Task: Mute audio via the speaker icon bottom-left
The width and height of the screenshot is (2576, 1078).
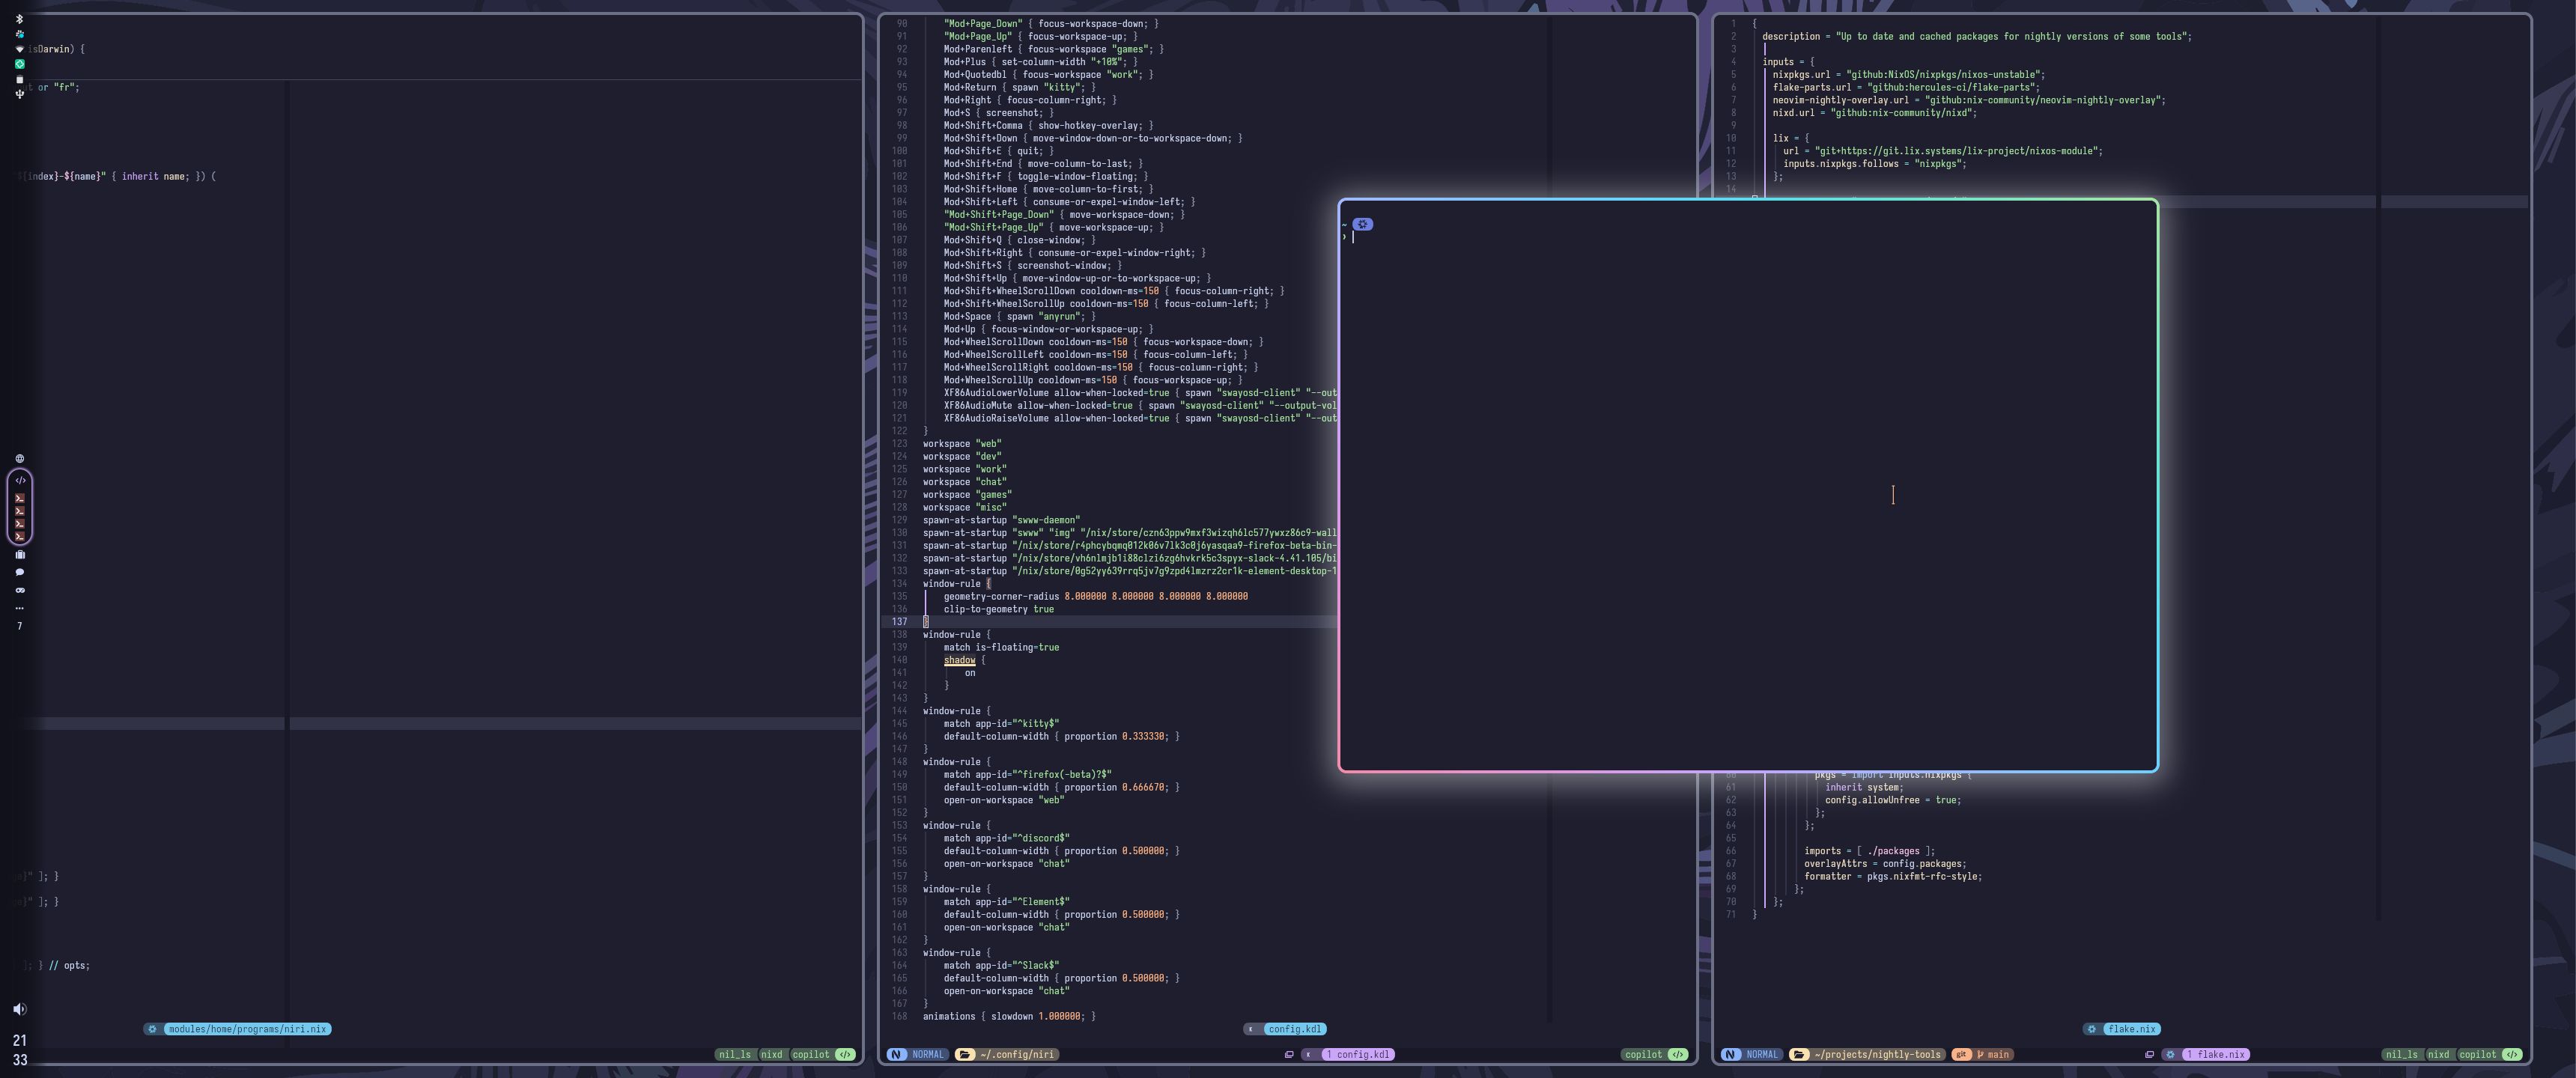Action: pyautogui.click(x=19, y=1009)
